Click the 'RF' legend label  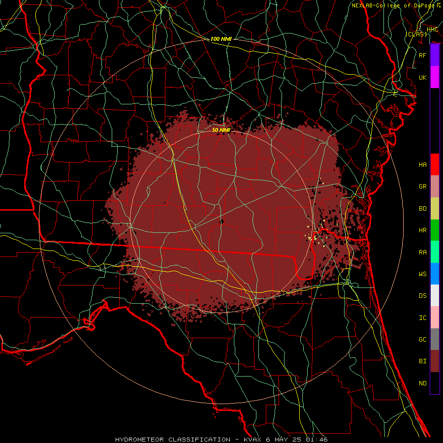(423, 56)
